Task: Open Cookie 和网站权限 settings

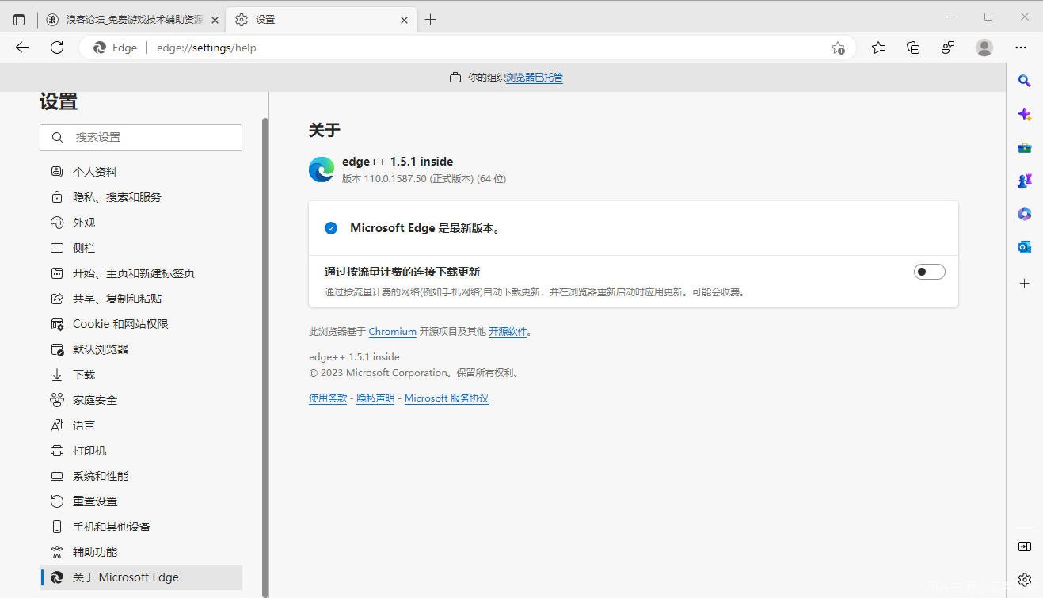Action: click(x=141, y=324)
